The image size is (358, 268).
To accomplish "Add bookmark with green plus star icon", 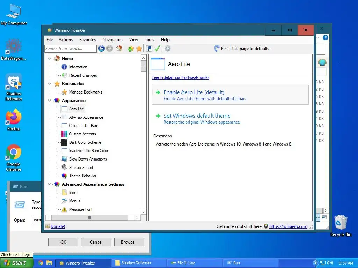I will pyautogui.click(x=131, y=48).
